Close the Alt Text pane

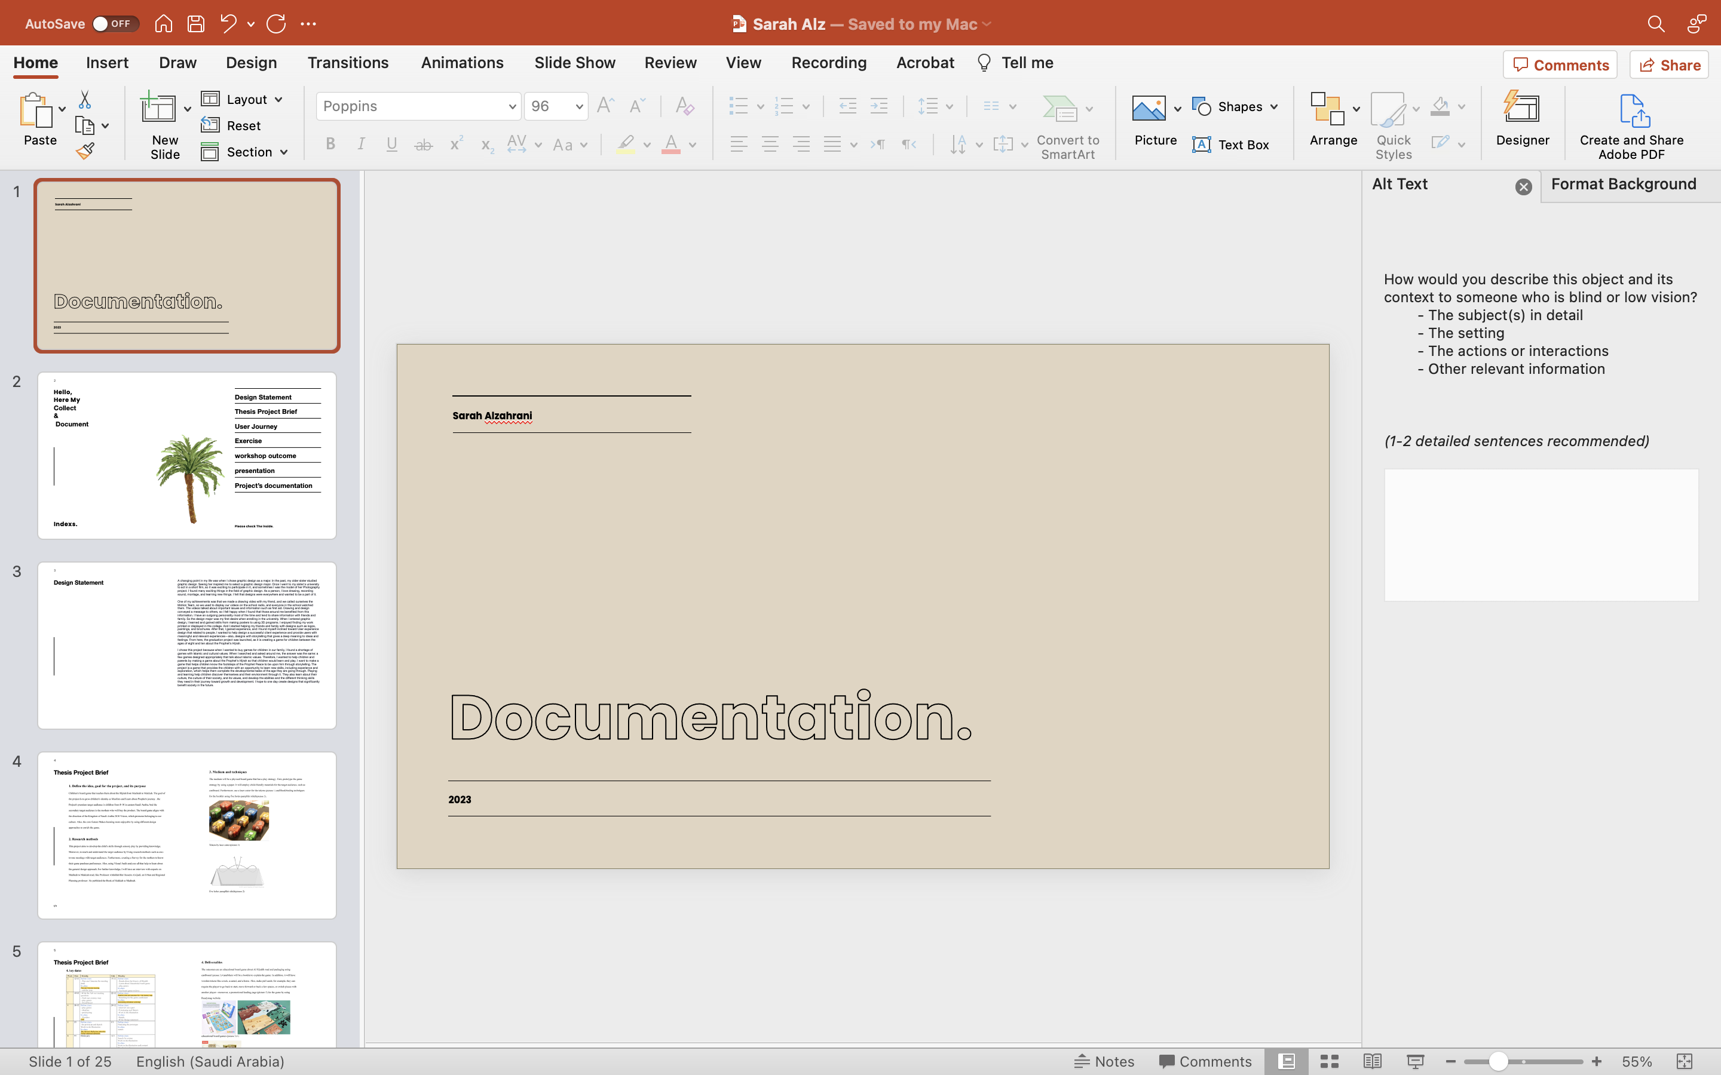click(1523, 187)
